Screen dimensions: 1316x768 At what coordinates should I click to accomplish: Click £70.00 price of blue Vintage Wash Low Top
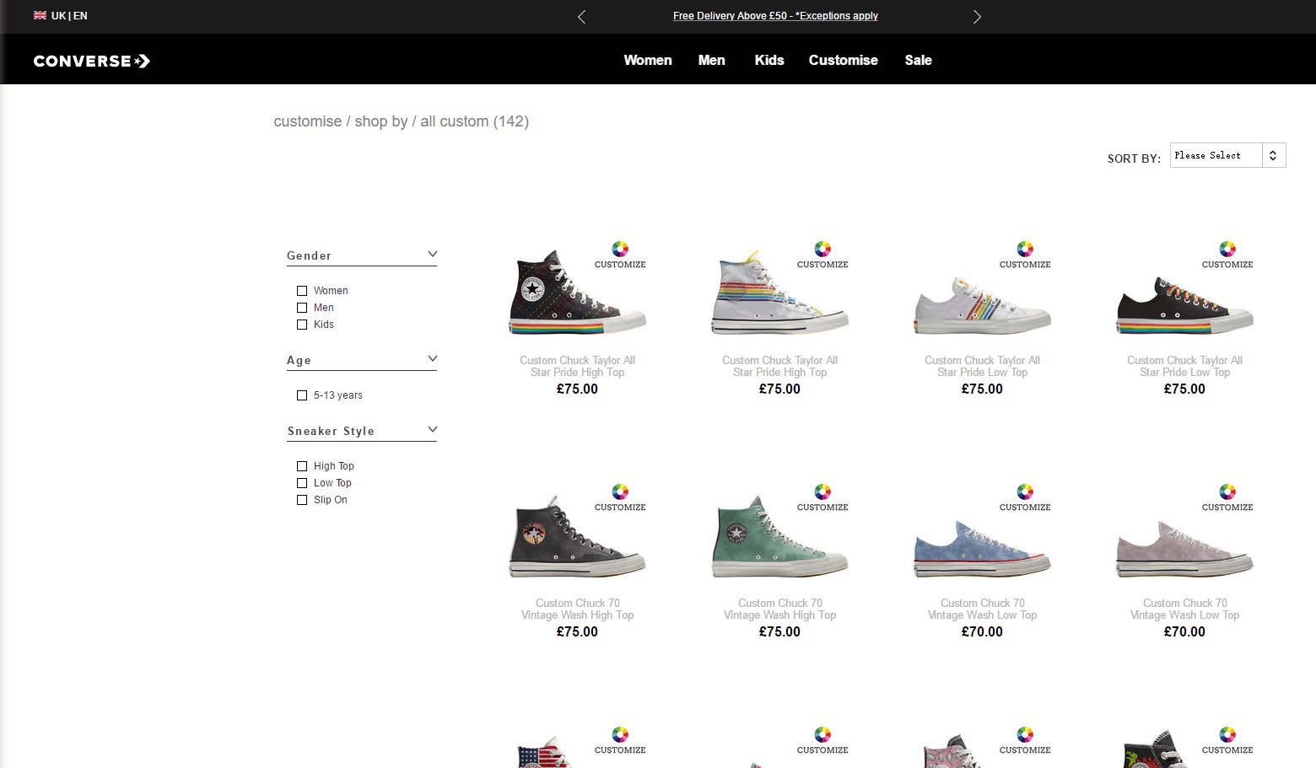pyautogui.click(x=982, y=631)
